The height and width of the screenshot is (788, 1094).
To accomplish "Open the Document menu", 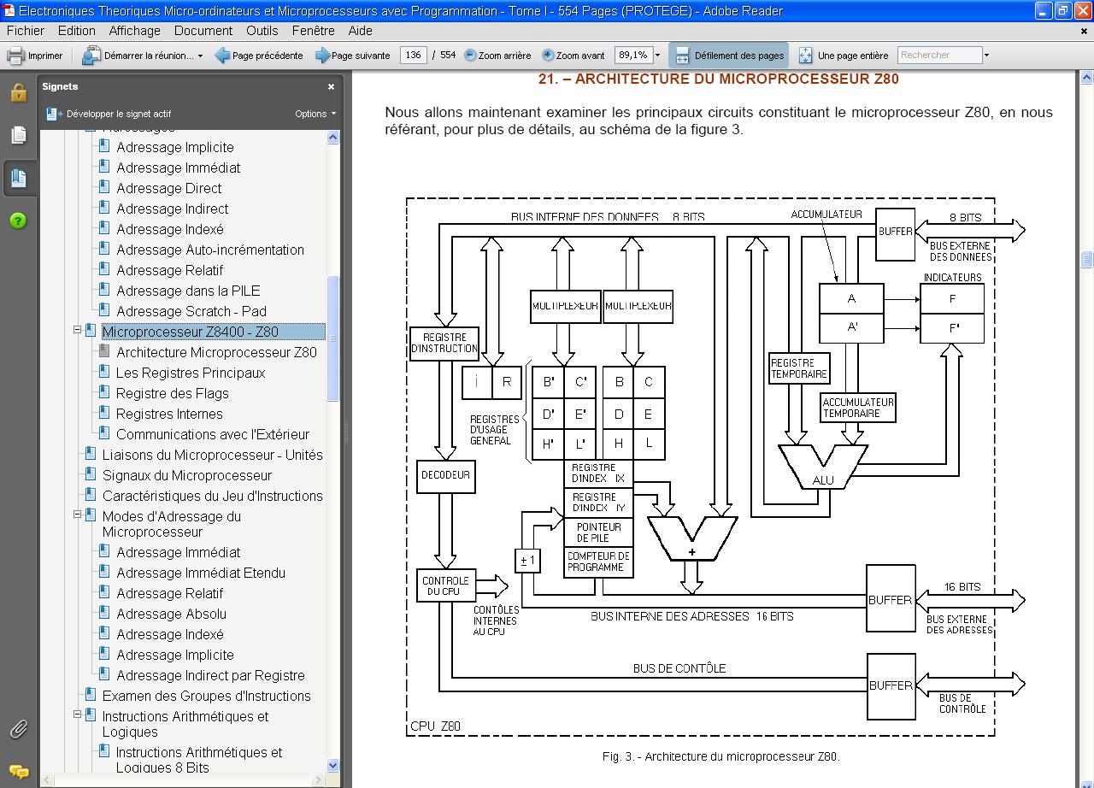I will (203, 30).
